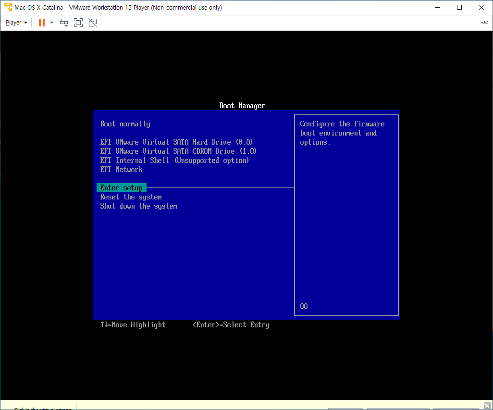
Task: Minimize the VMware Player window
Action: tap(438, 7)
